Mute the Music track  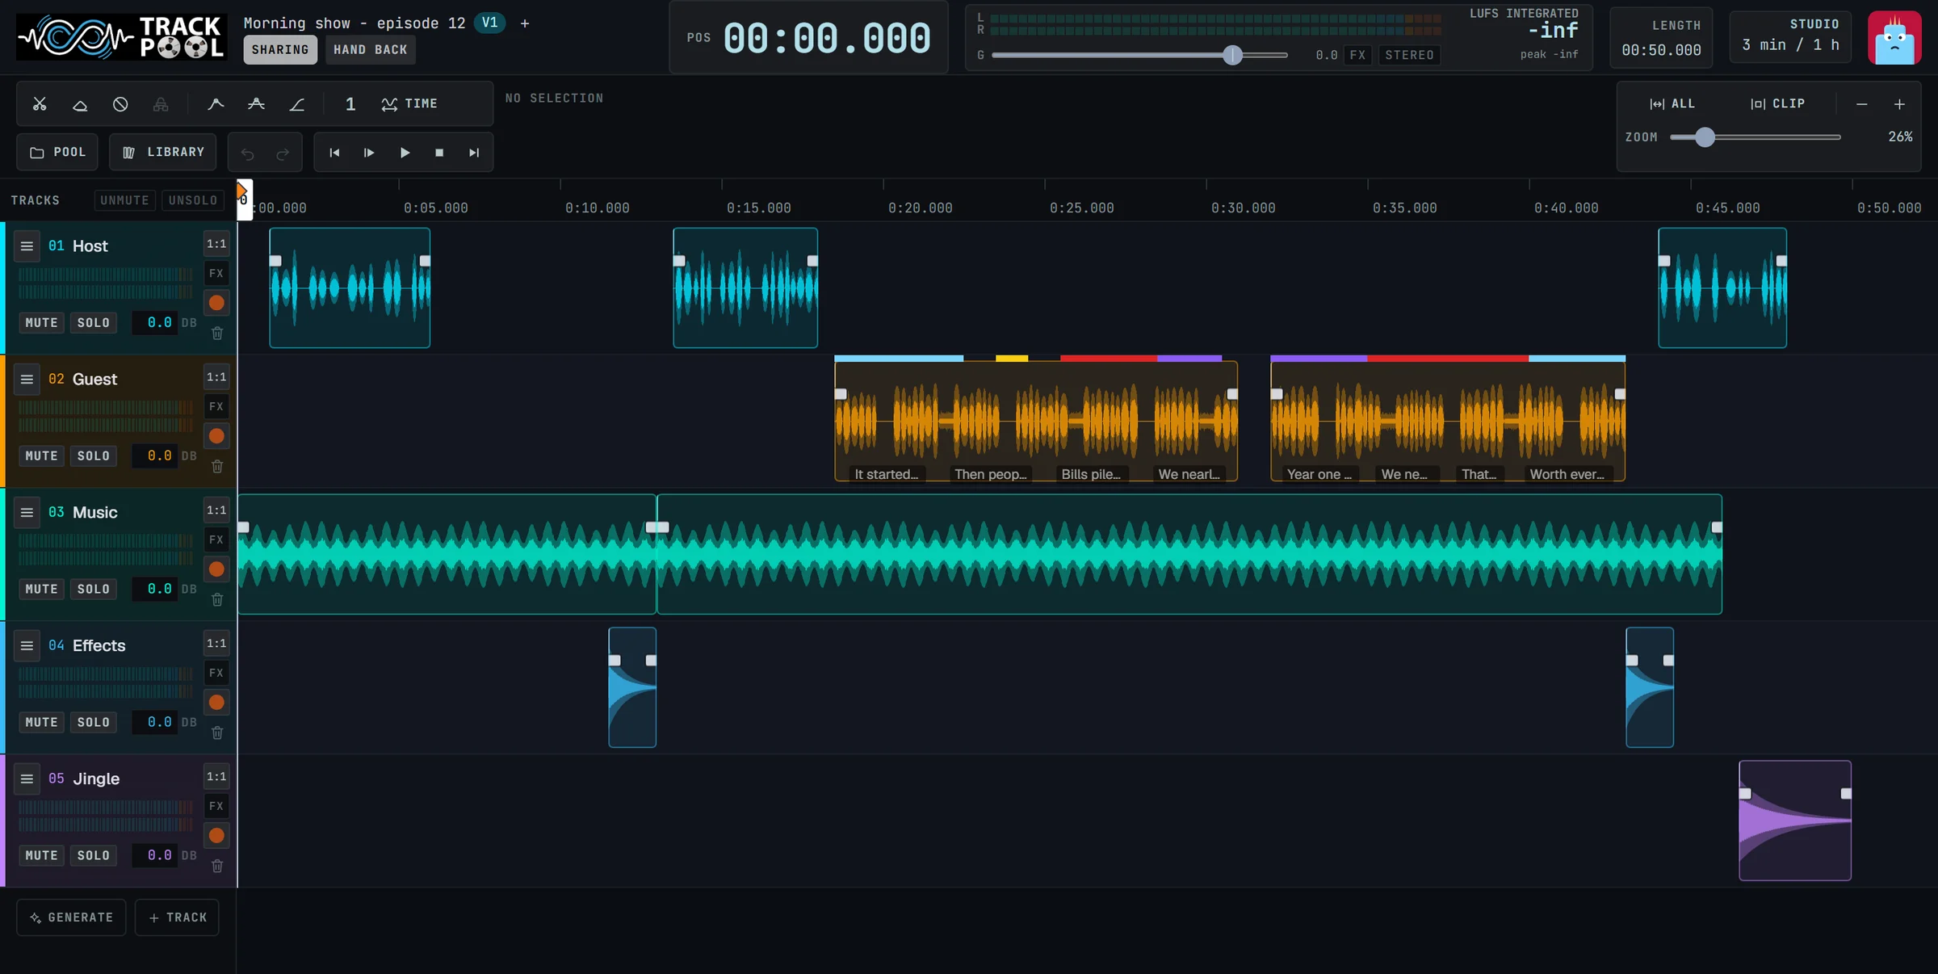pyautogui.click(x=41, y=590)
